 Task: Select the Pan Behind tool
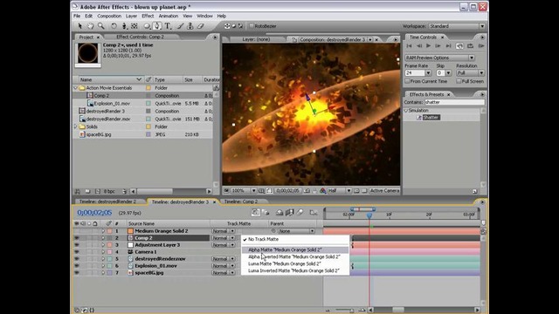[135, 26]
